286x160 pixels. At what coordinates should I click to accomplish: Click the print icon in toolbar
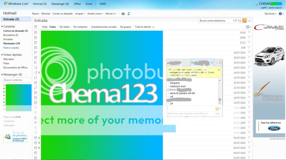pos(123,14)
